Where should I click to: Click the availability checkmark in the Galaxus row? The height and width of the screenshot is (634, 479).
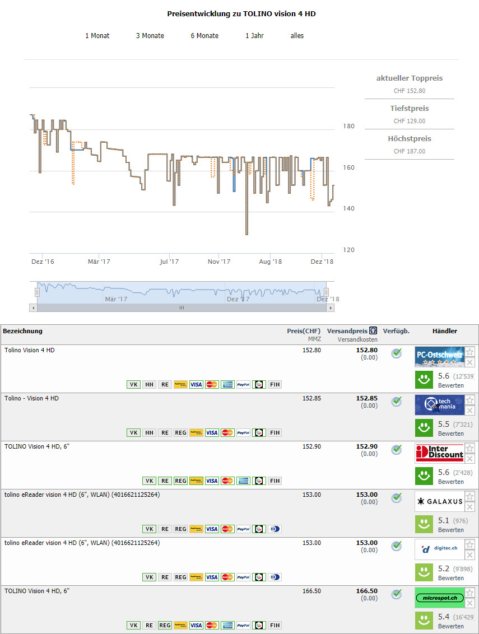(x=396, y=497)
